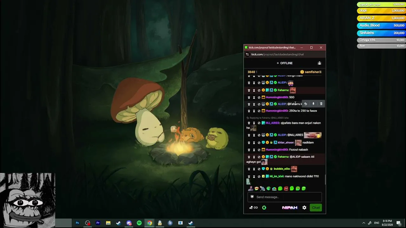Click the 3848 viewer count text
The width and height of the screenshot is (406, 228).
[x=251, y=72]
